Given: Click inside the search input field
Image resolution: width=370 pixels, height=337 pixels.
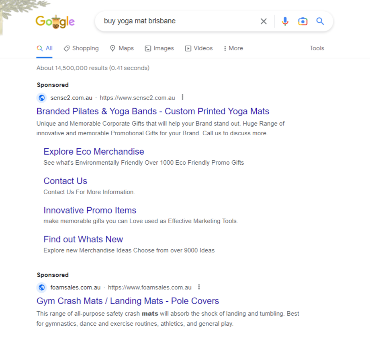Looking at the screenshot, I should (173, 21).
